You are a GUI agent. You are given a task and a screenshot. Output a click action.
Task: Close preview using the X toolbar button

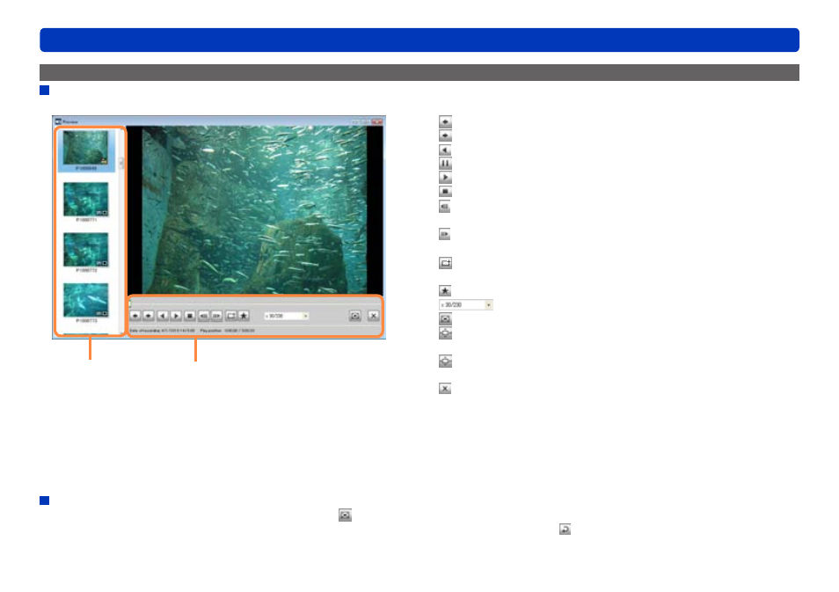(x=374, y=316)
